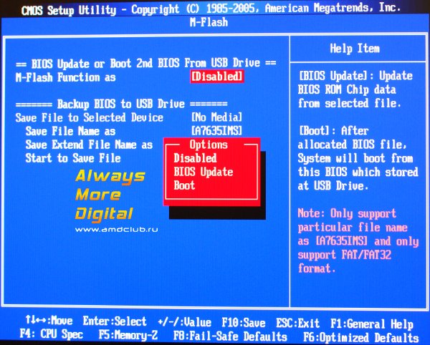Screen dimensions: 430x345
Task: Load F6:Optimized Defaults
Action: [360, 336]
